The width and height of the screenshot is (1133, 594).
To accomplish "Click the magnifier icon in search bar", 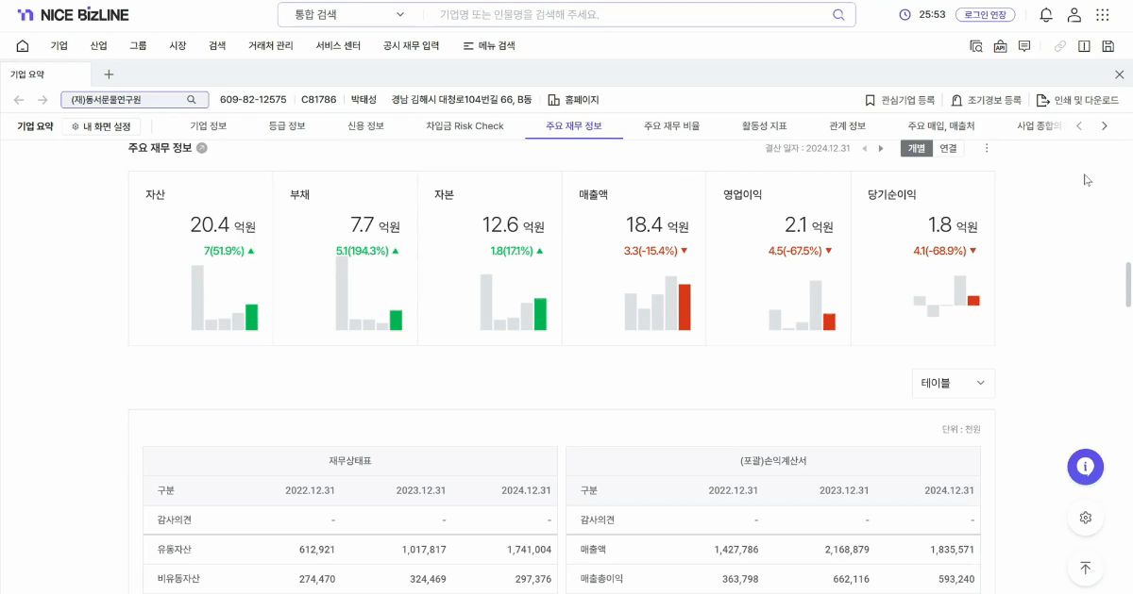I will (x=838, y=15).
